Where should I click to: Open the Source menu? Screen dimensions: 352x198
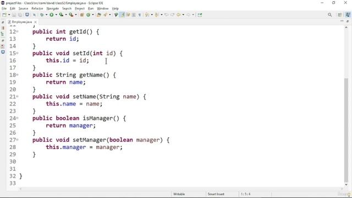coord(23,9)
